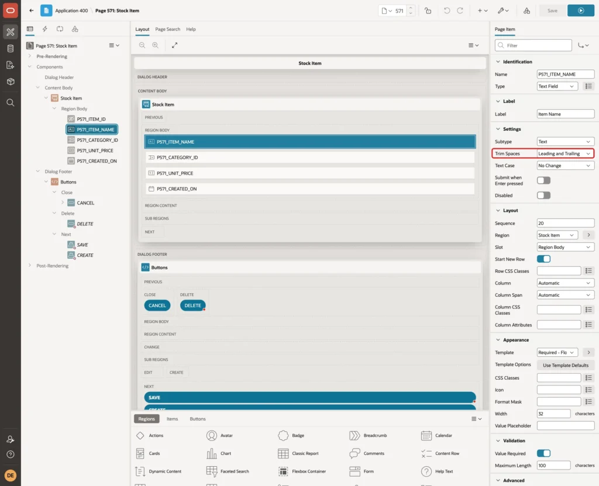Toggle the Value Required switch
The image size is (599, 486).
click(543, 453)
